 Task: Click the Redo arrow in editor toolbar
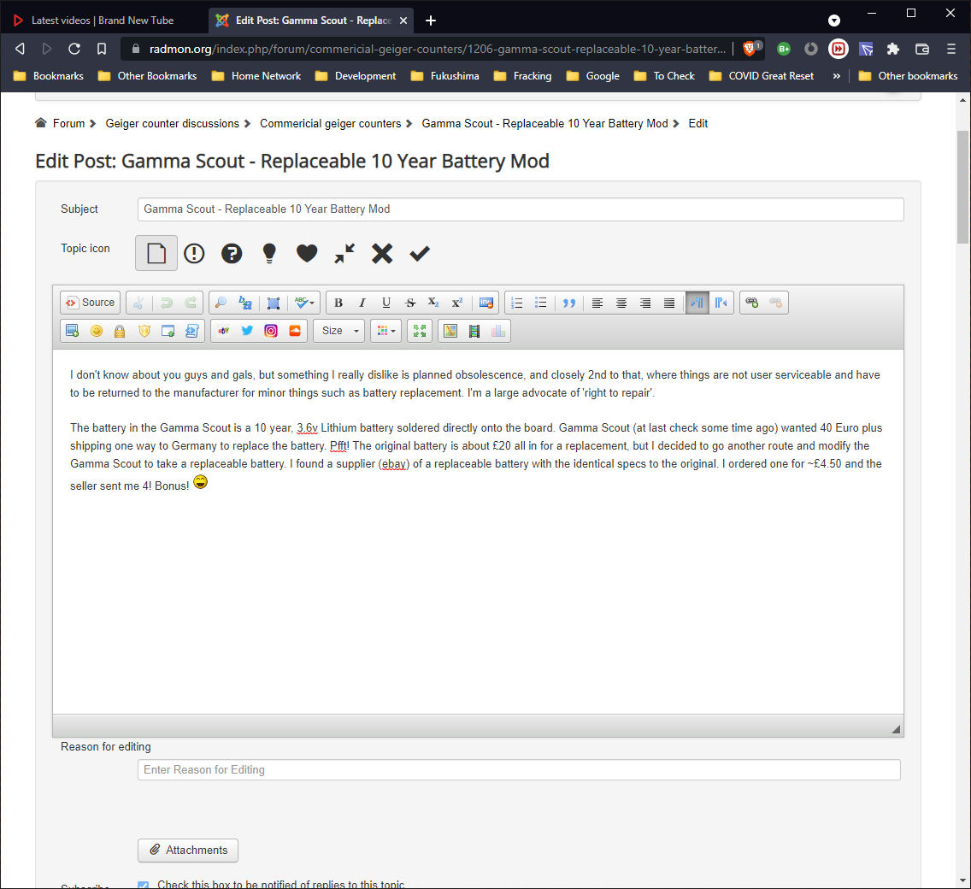tap(191, 303)
